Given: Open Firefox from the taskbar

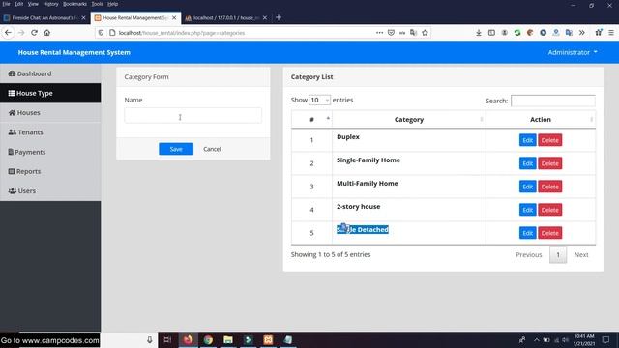Looking at the screenshot, I should click(188, 339).
